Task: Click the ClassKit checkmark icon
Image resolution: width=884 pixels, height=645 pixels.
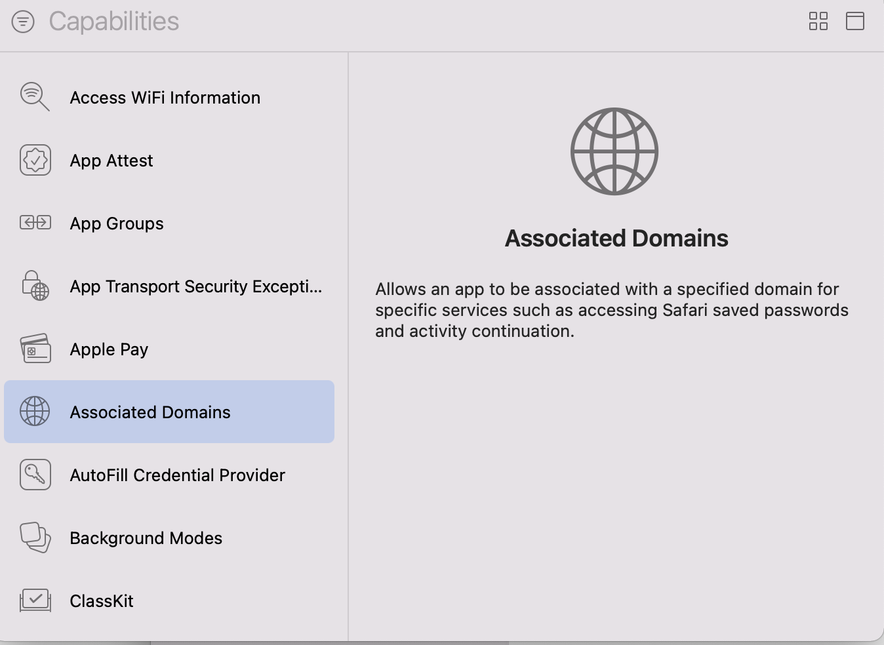Action: click(35, 600)
